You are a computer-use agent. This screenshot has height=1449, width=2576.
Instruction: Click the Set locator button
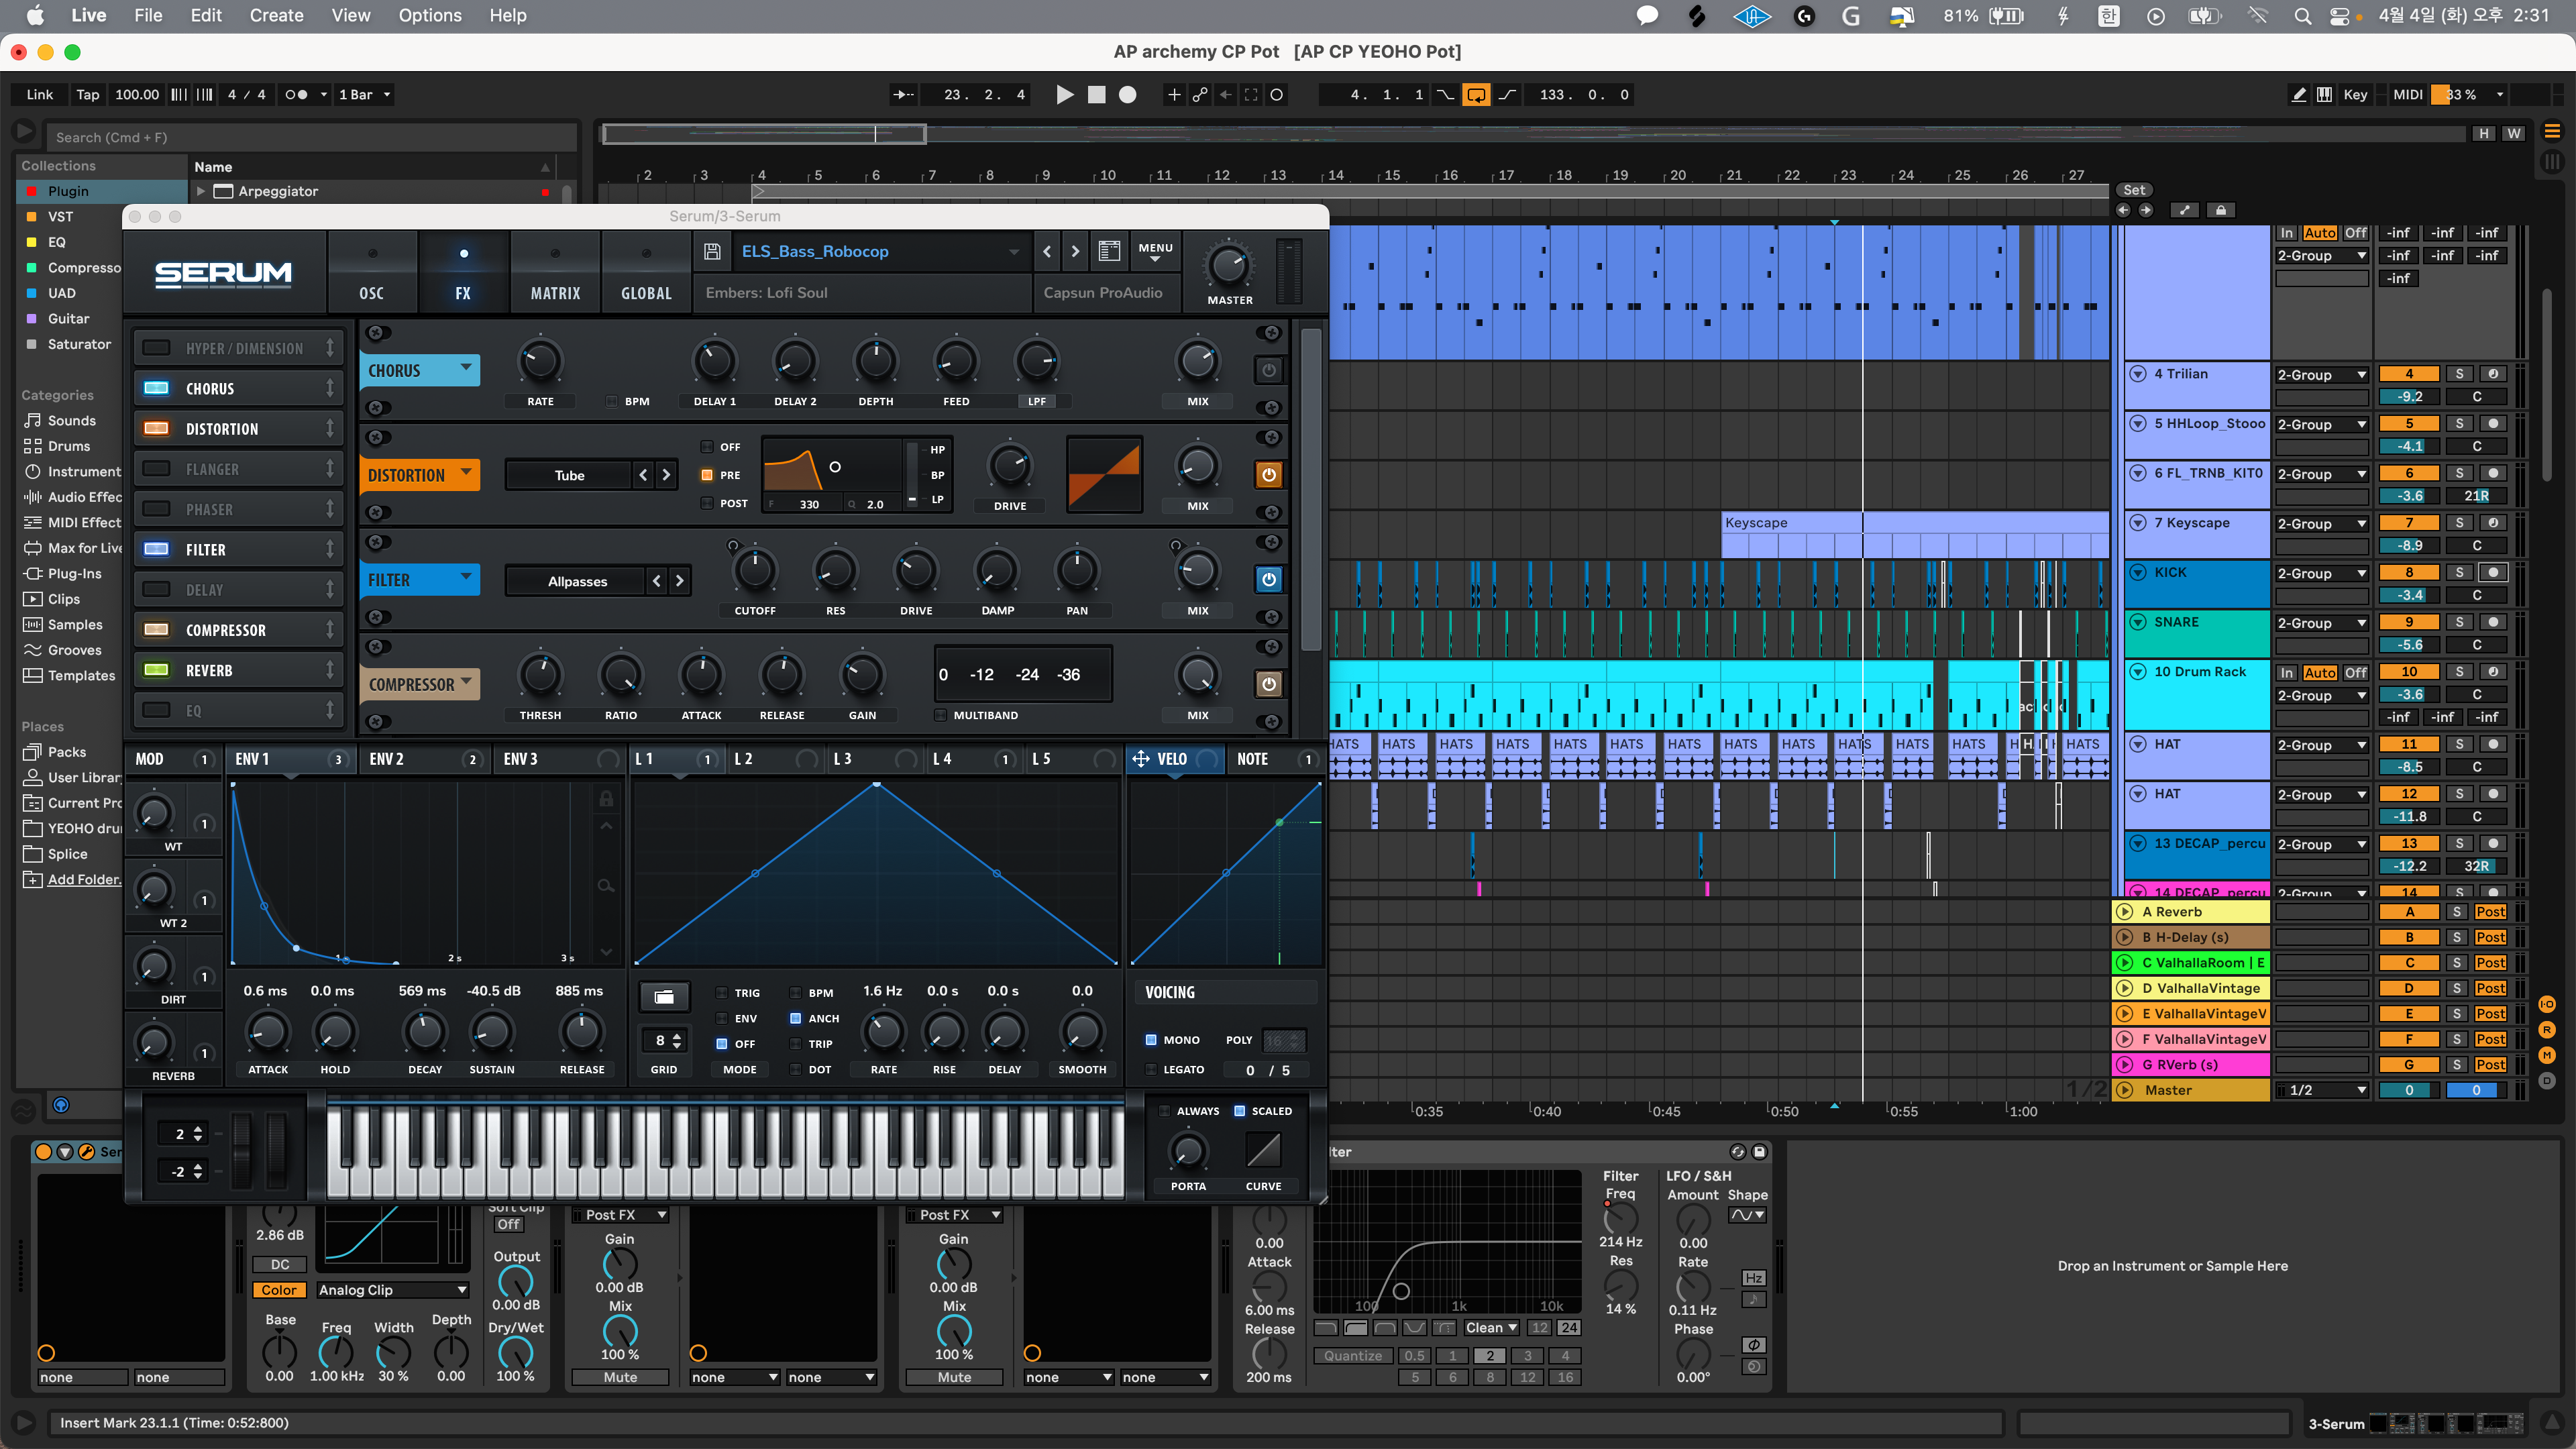(x=2134, y=190)
